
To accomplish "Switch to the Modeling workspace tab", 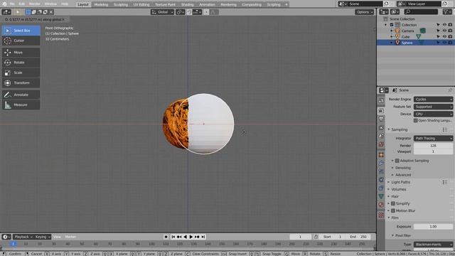I will 101,4.
